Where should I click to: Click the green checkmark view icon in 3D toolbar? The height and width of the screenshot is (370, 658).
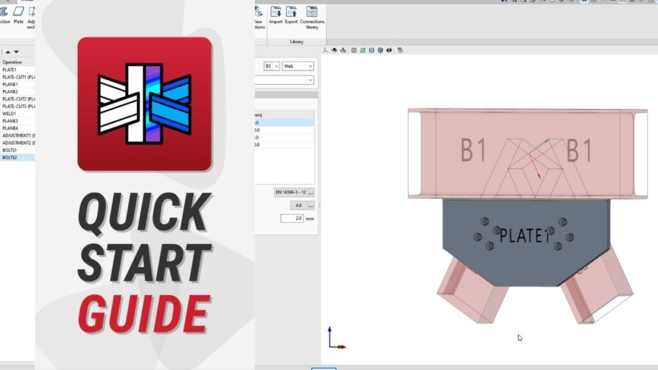363,50
